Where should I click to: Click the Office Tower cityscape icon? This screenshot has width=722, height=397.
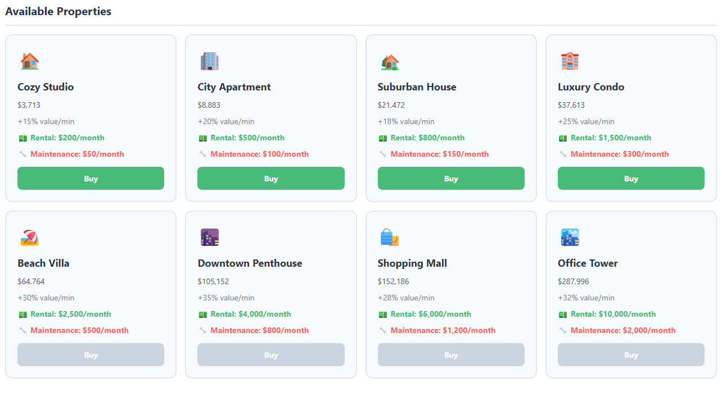point(570,238)
